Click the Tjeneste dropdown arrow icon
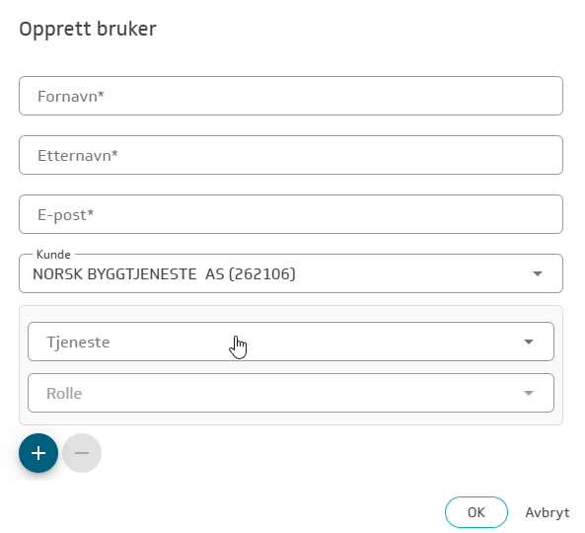 coord(529,342)
